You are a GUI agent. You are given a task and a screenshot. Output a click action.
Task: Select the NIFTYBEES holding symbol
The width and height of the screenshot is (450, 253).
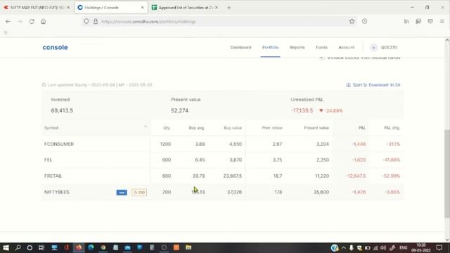tap(57, 192)
